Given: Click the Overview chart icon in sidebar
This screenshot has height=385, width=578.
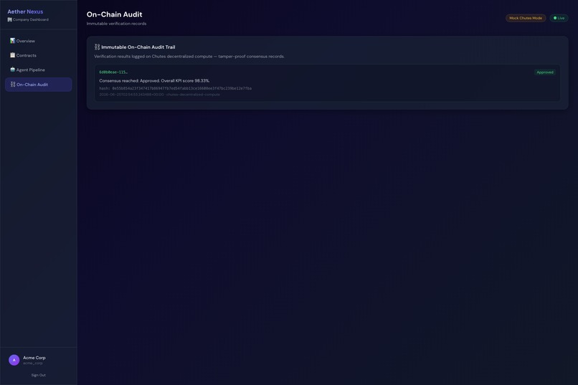Looking at the screenshot, I should pyautogui.click(x=12, y=41).
